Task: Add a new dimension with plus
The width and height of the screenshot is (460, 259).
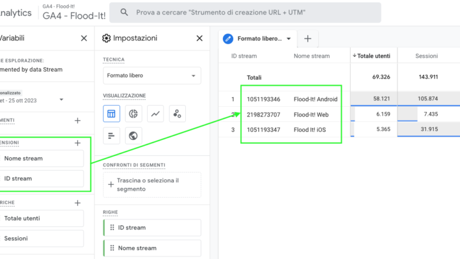Action: coord(77,143)
